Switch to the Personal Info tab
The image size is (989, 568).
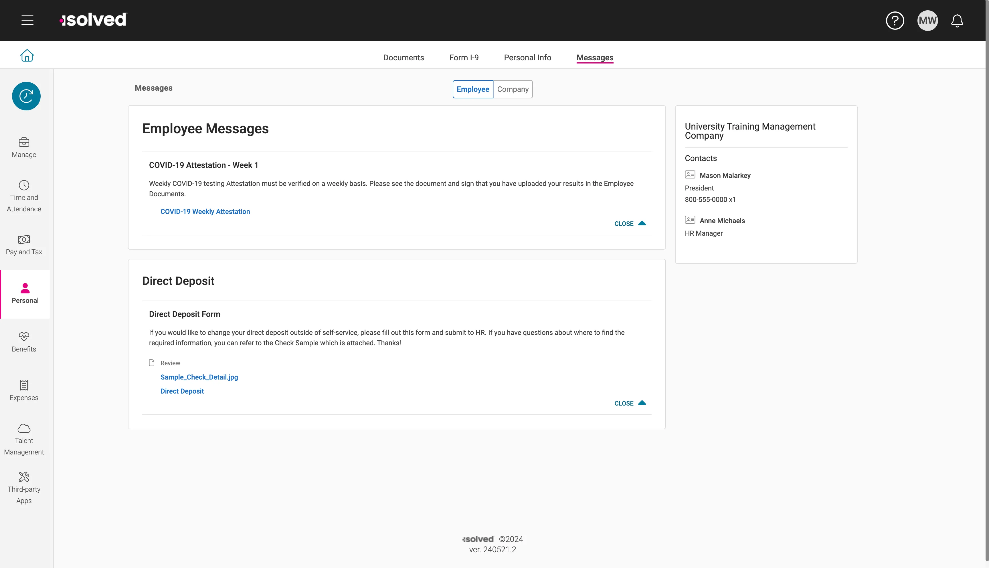(527, 58)
